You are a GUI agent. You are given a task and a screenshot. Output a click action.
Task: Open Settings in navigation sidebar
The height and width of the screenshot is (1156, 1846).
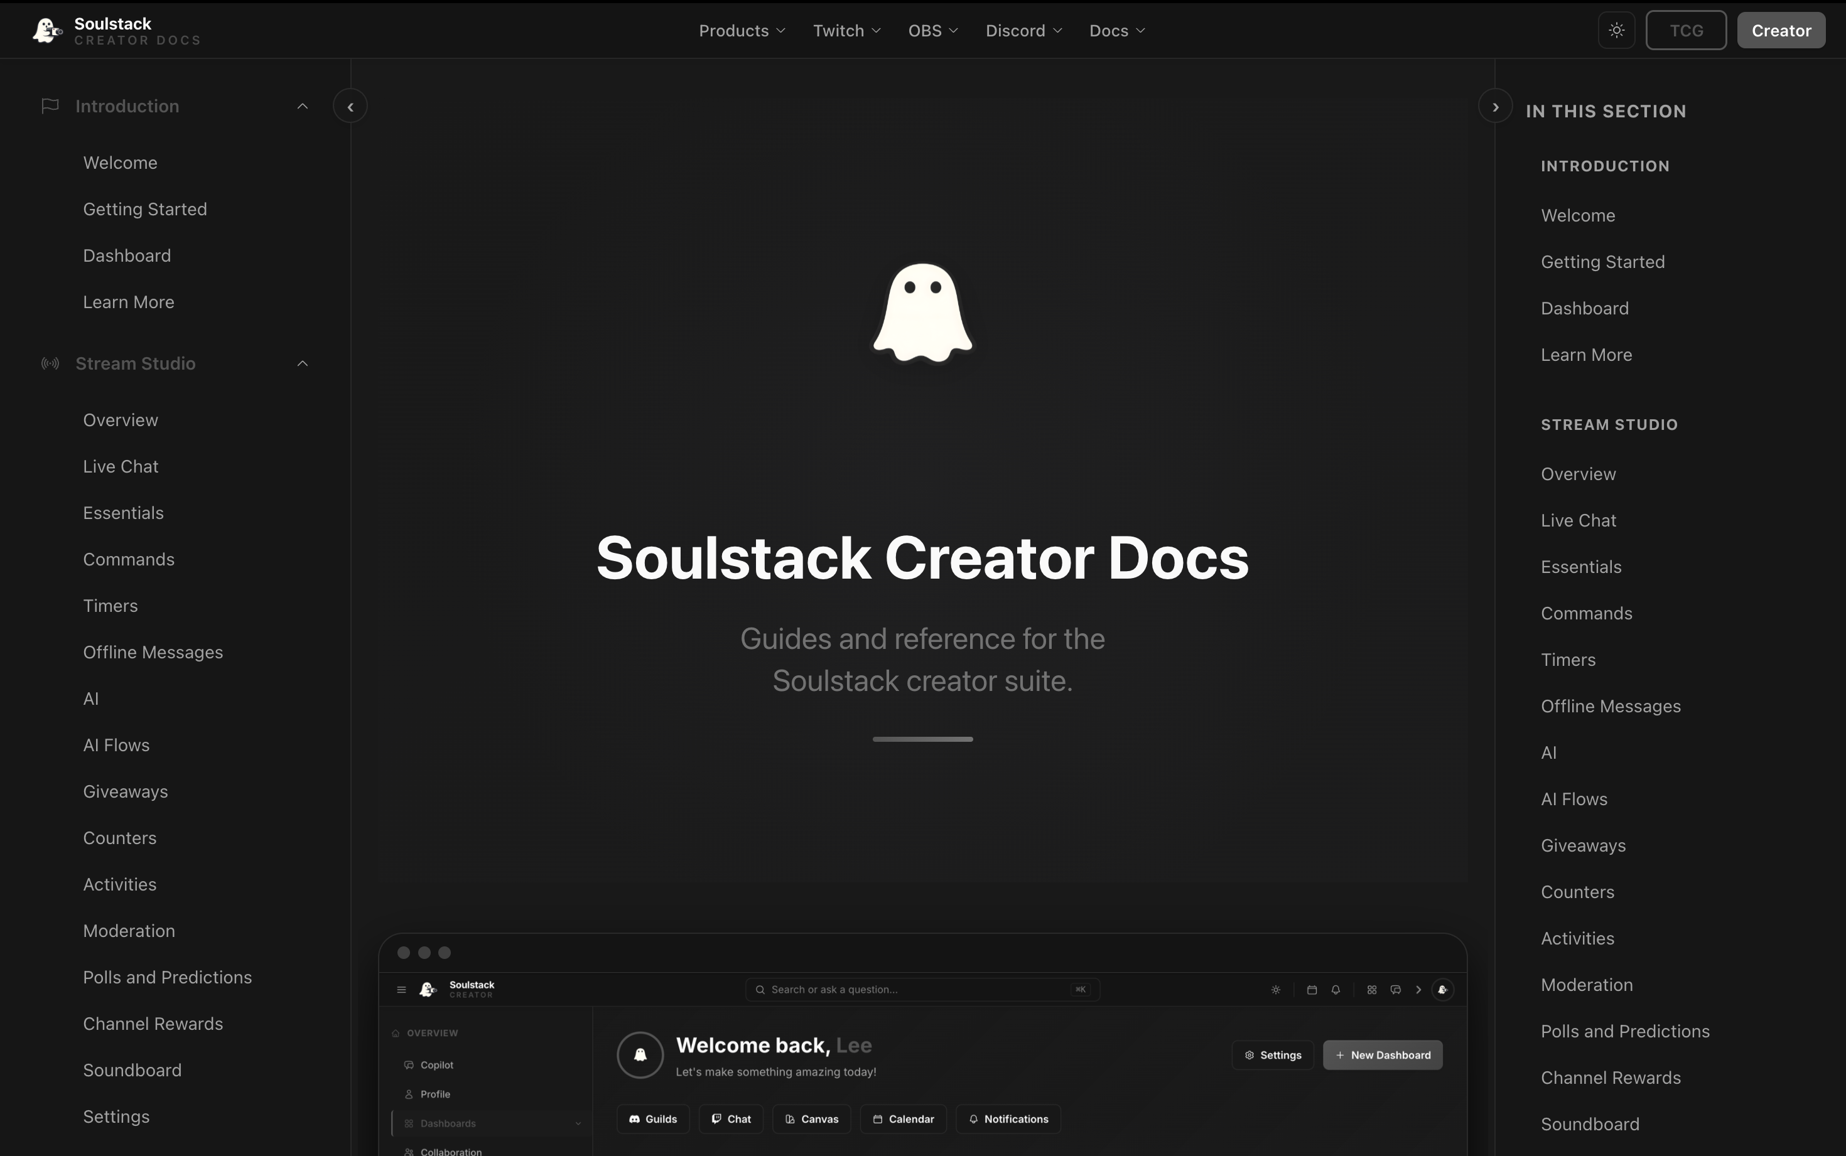click(116, 1116)
